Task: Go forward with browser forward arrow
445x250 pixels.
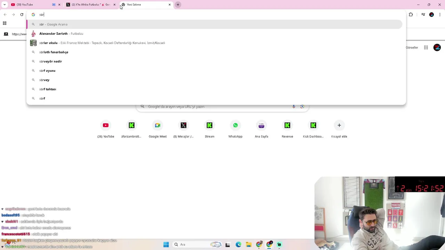Action: (13, 15)
